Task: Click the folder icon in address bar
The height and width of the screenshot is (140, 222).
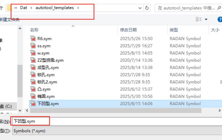Action: click(9, 8)
